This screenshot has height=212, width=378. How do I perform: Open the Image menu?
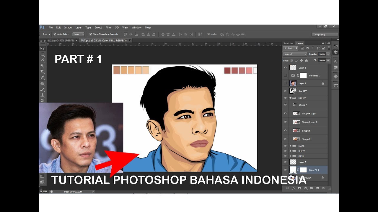point(68,27)
